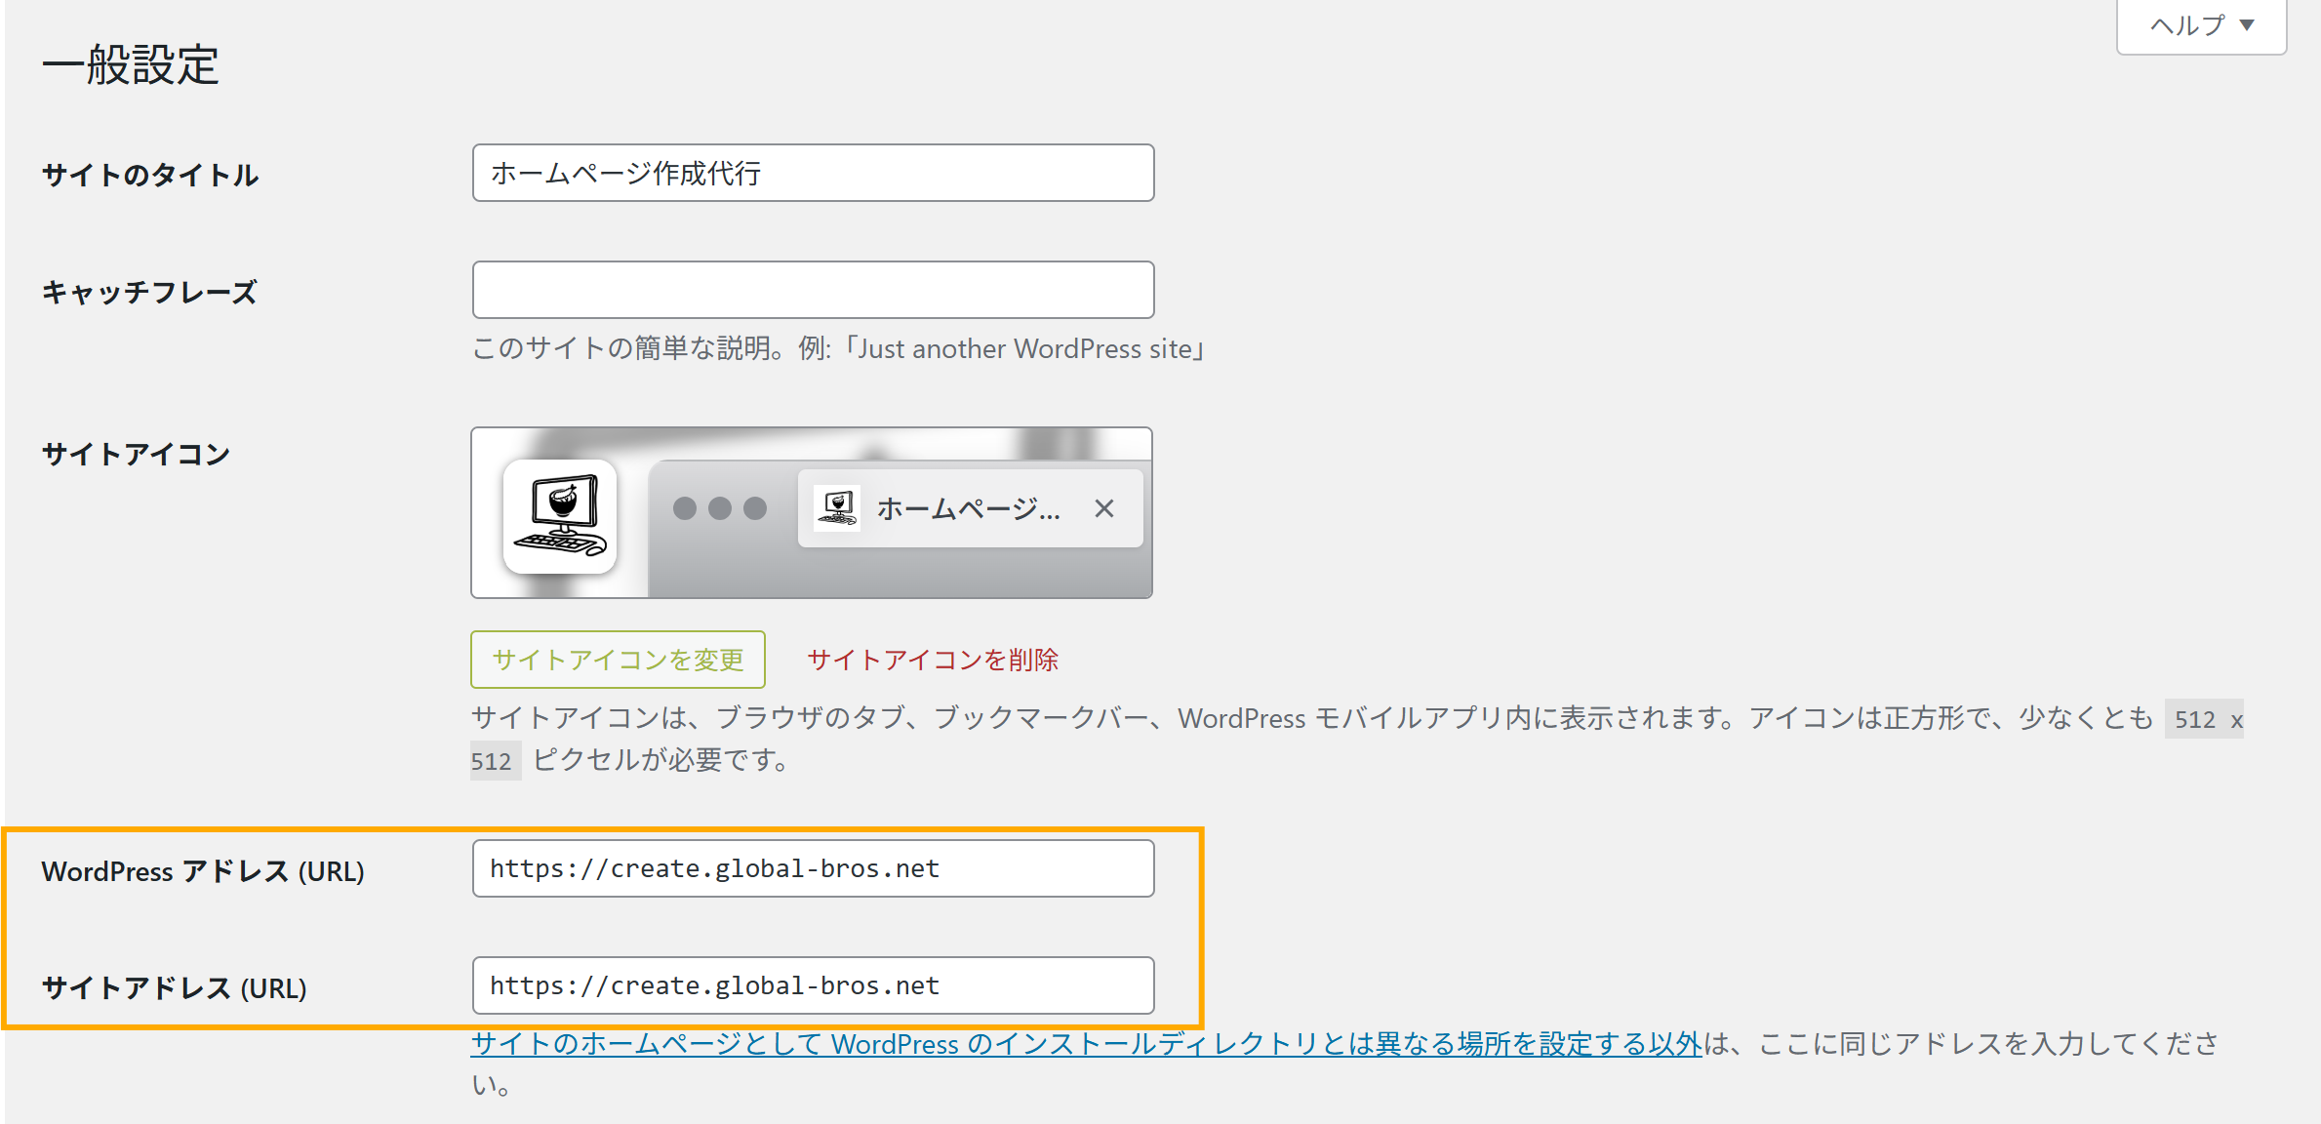Click the middle gray dot in browser preview
This screenshot has height=1124, width=2321.
click(720, 508)
